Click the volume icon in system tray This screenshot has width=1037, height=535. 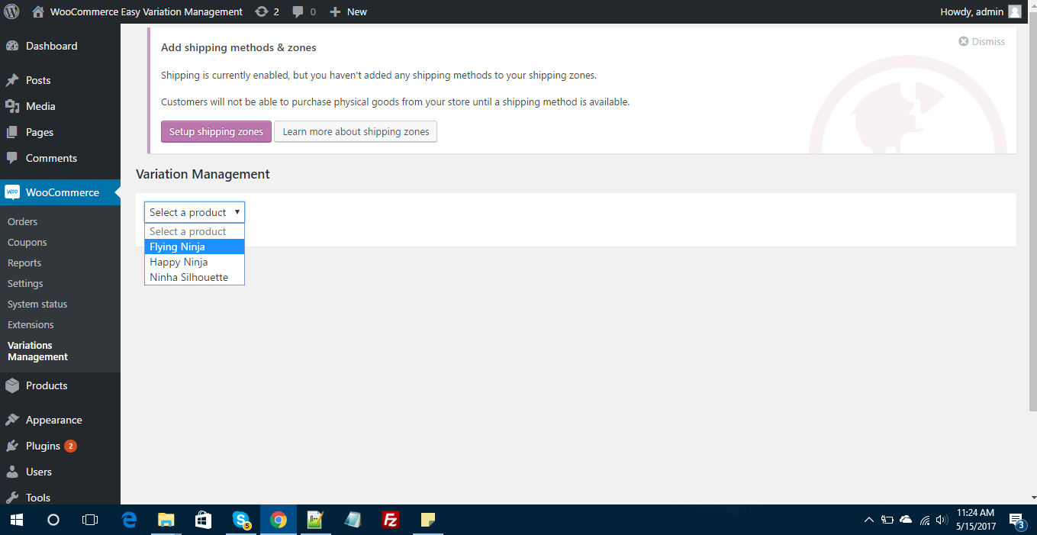tap(941, 520)
